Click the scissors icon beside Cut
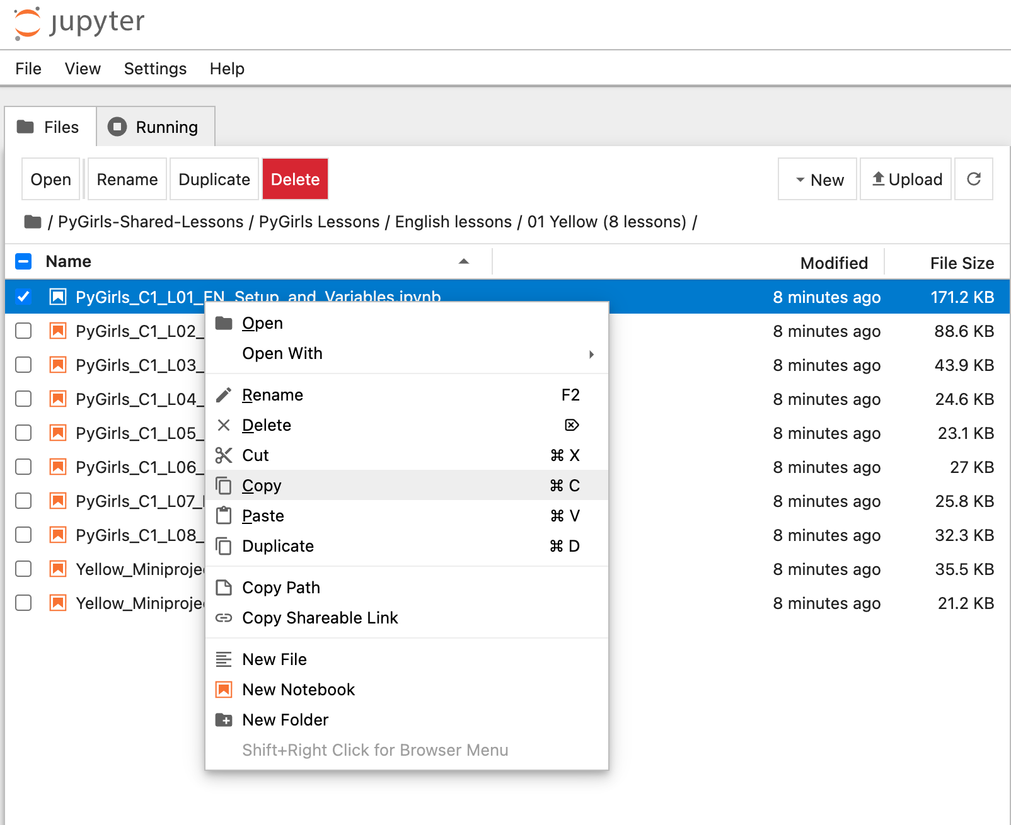The image size is (1011, 825). pos(224,455)
